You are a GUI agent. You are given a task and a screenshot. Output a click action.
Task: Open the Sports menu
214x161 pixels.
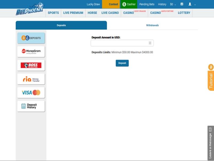(x=53, y=13)
